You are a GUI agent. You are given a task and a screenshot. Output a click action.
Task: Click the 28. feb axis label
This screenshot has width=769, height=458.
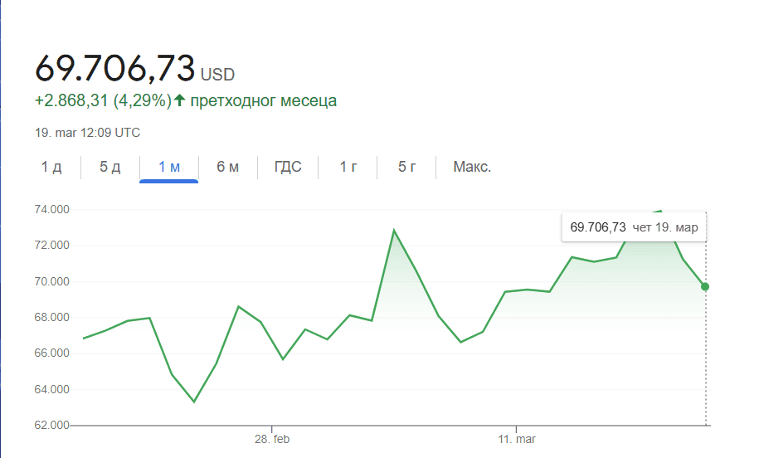271,438
